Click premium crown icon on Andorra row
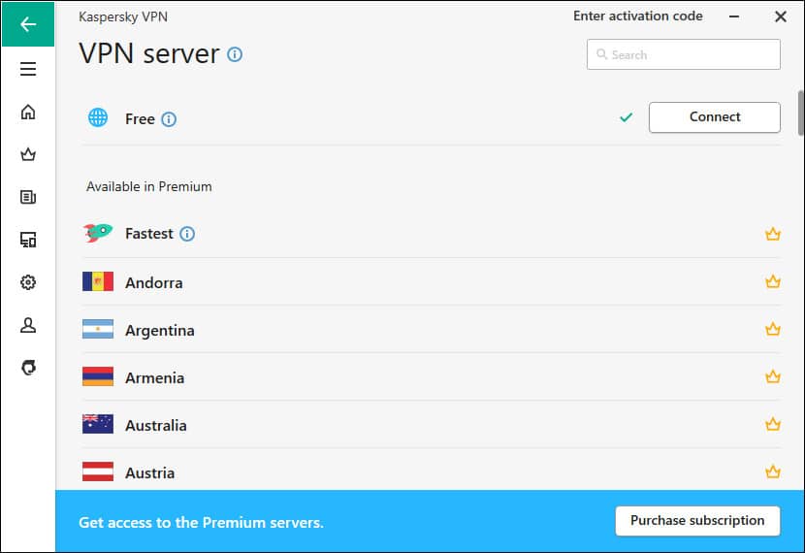 (x=773, y=281)
